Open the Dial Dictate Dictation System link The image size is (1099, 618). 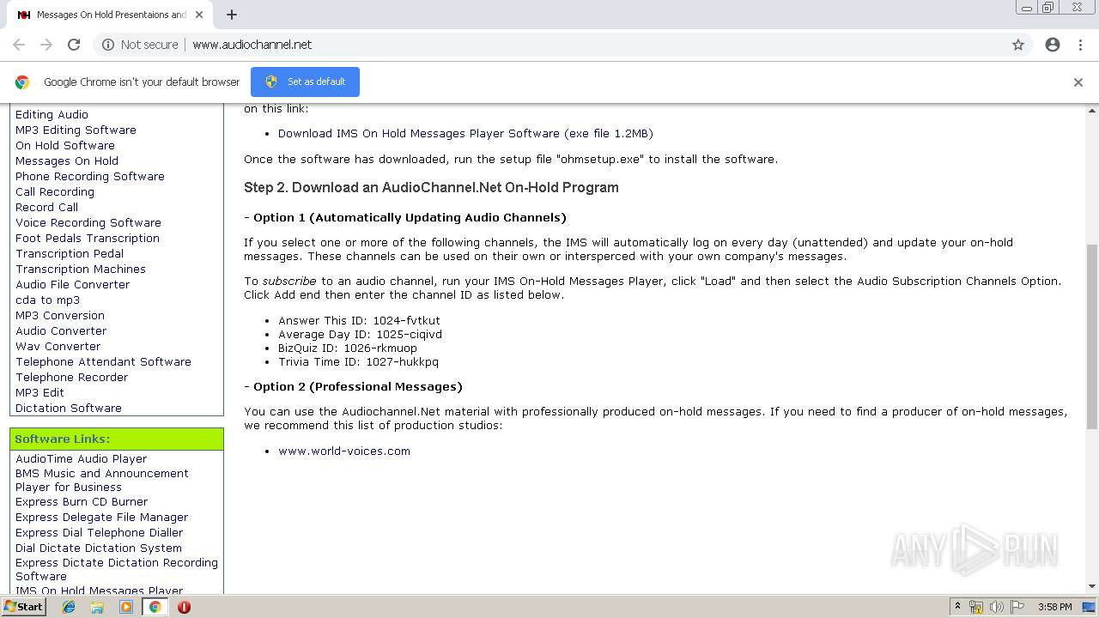[x=99, y=548]
